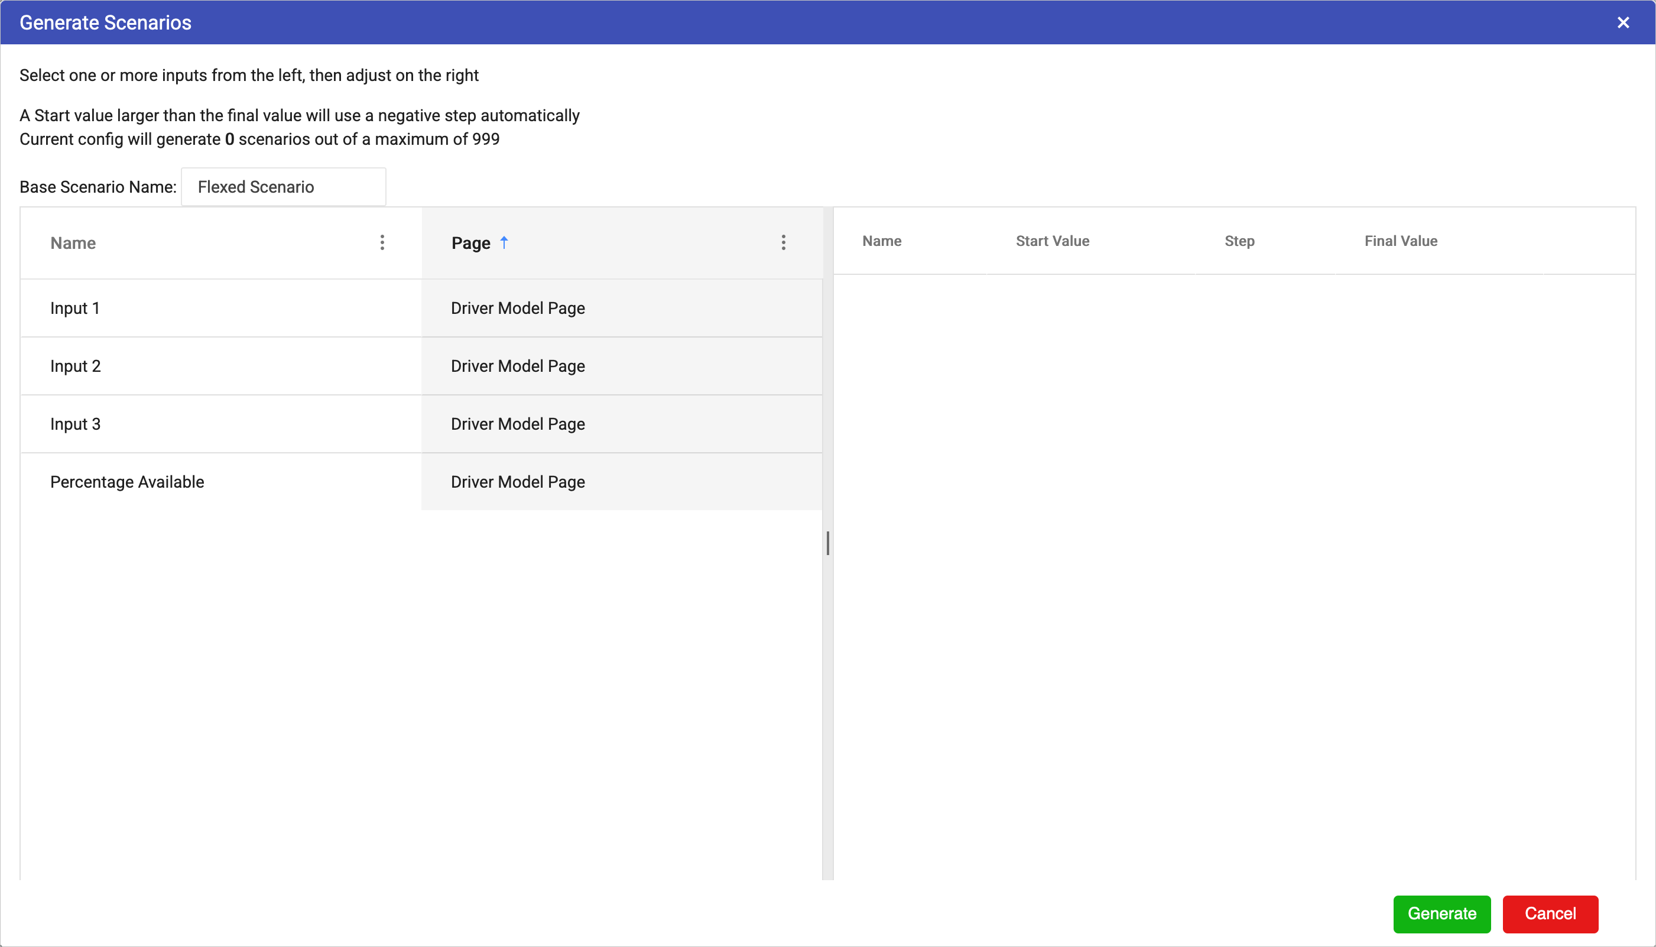Click the Page sort ascending arrow
This screenshot has height=947, width=1656.
504,242
